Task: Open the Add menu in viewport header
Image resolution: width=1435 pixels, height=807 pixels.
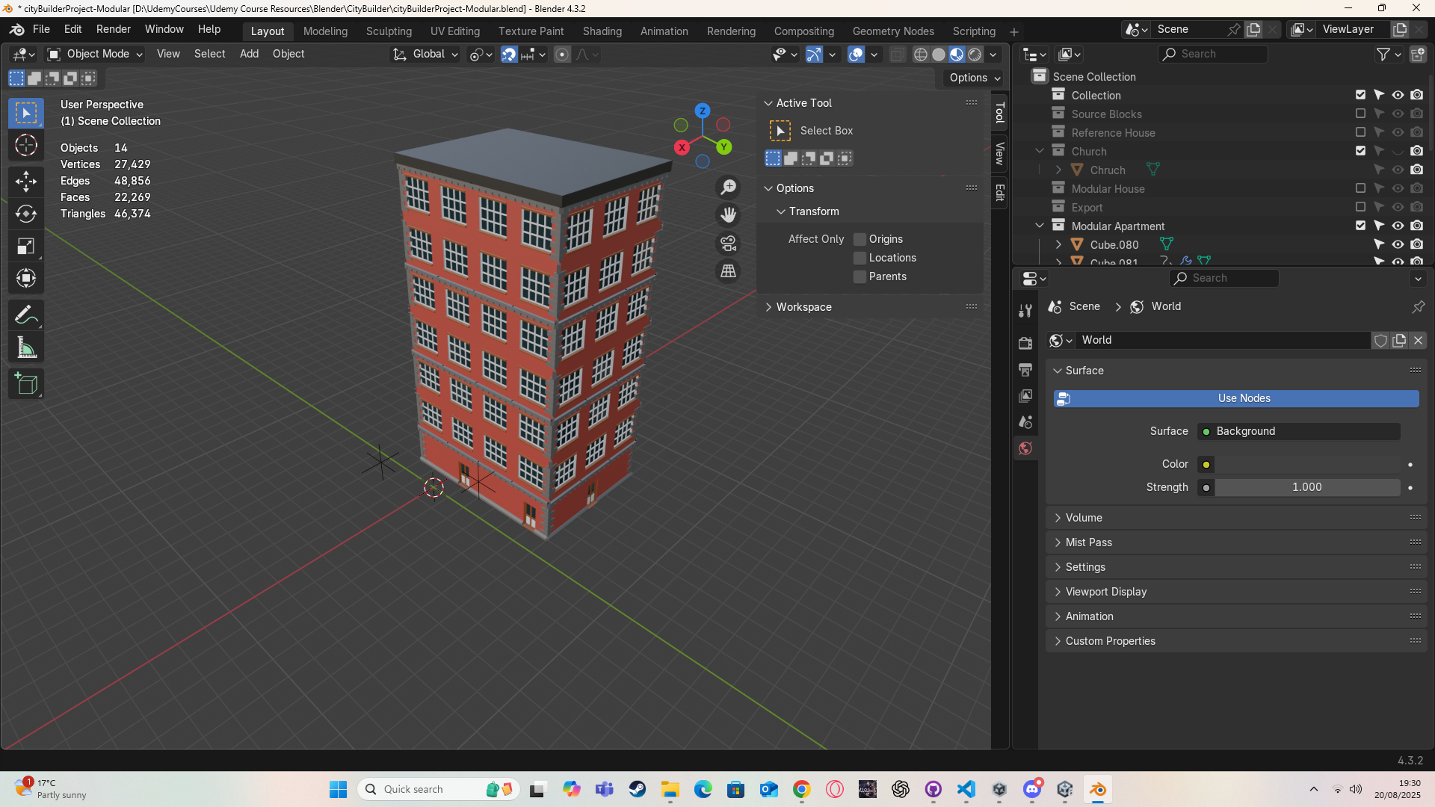Action: pos(249,54)
